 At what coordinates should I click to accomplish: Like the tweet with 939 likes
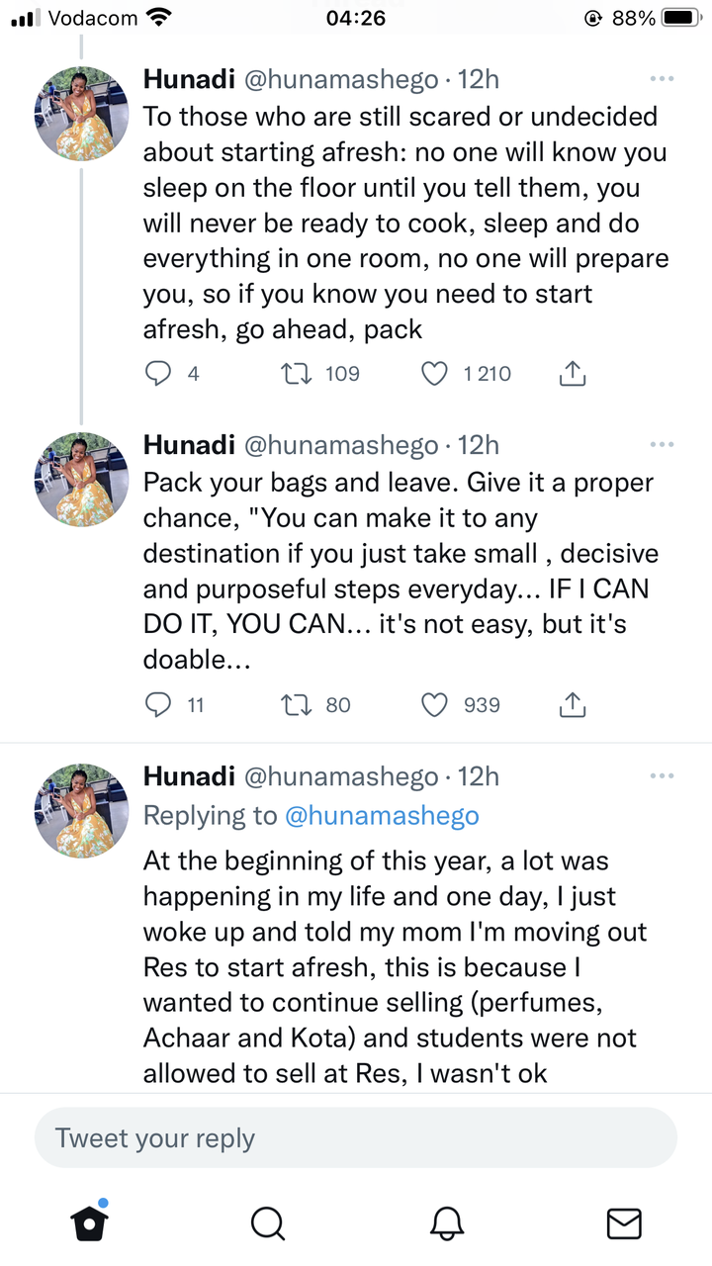click(x=435, y=704)
